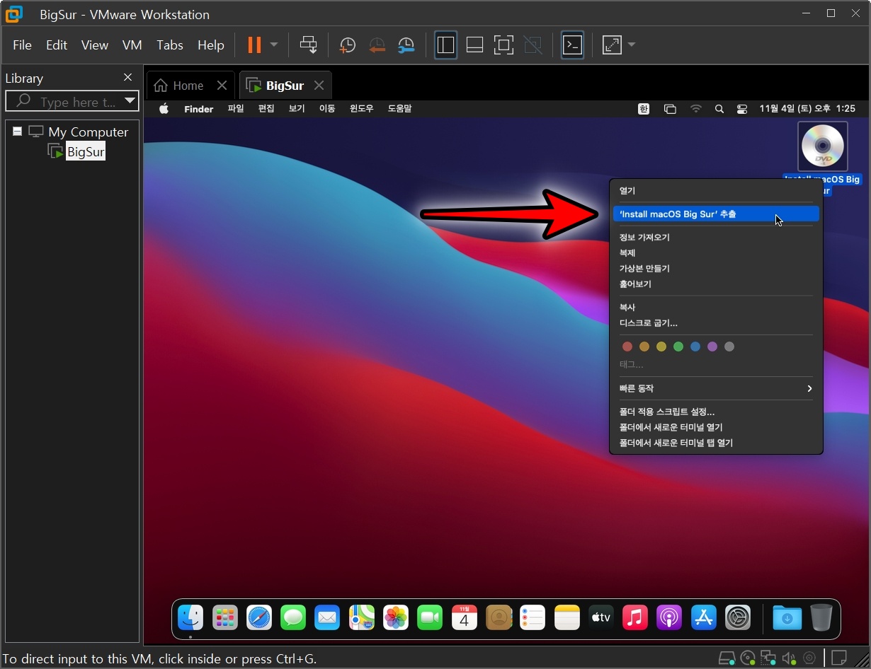The height and width of the screenshot is (669, 871).
Task: Close the Library panel
Action: tap(127, 78)
